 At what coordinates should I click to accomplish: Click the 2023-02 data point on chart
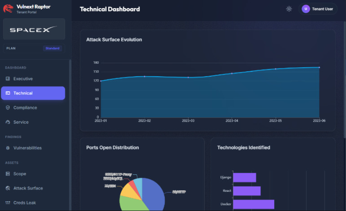tap(144, 77)
